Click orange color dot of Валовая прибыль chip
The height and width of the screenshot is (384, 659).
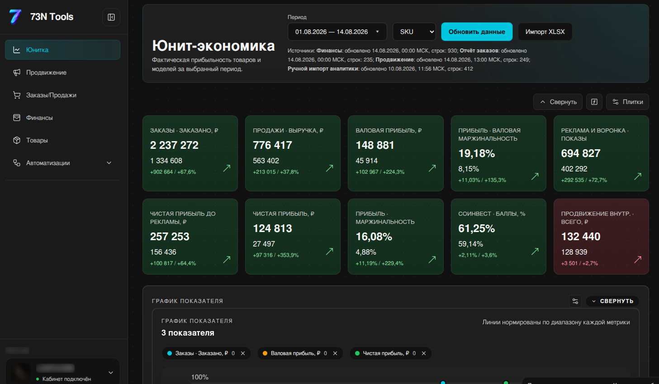click(265, 353)
